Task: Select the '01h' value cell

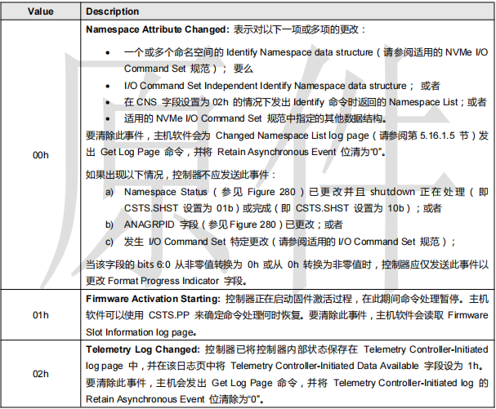Action: 41,315
